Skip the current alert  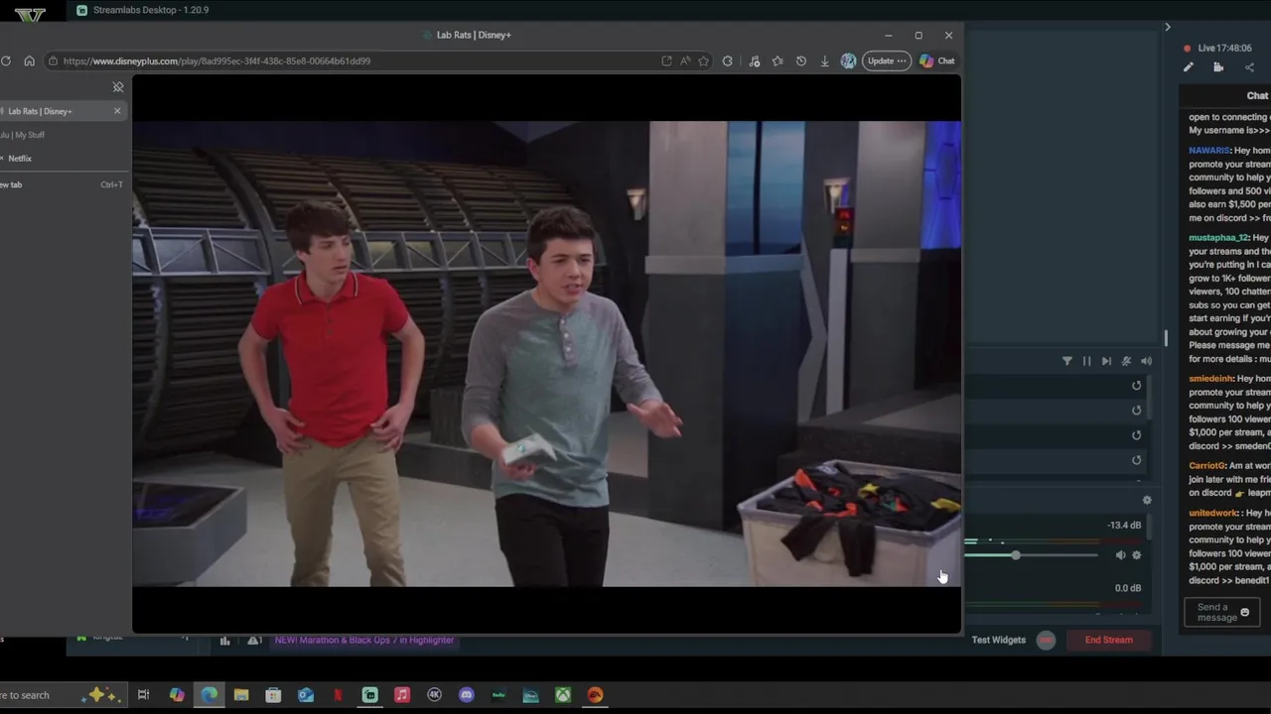pyautogui.click(x=1106, y=361)
